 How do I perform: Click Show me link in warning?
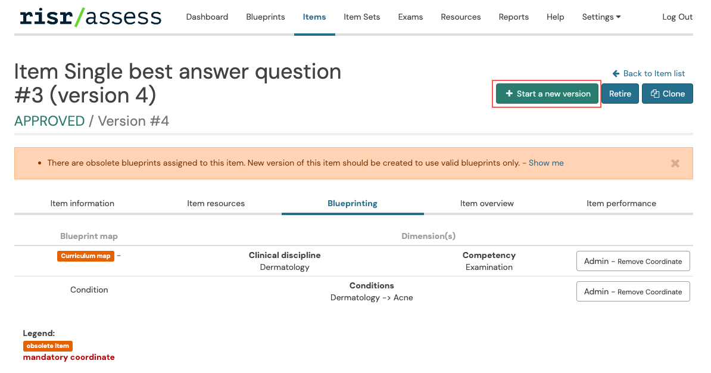(x=545, y=163)
